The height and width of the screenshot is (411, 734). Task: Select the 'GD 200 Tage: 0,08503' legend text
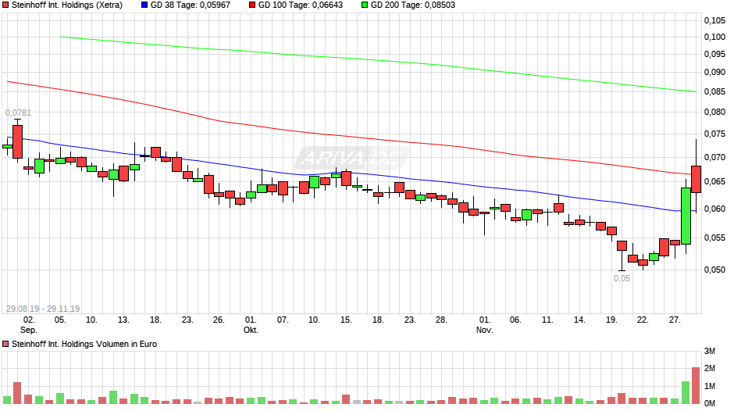(413, 5)
